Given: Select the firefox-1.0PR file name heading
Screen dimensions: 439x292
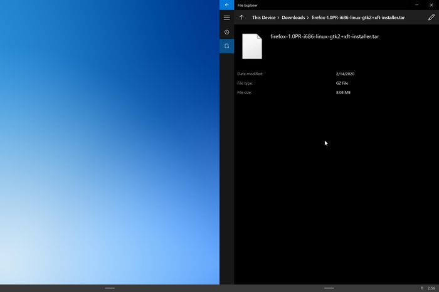Looking at the screenshot, I should pos(324,36).
